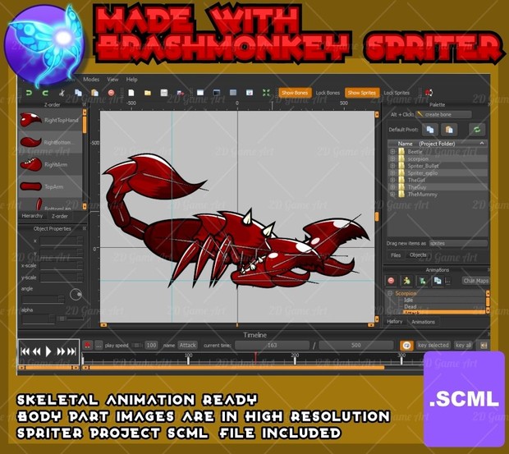Click the zoom-to-fit green arrows icon
Viewport: 509px width, 454px height.
(266, 93)
